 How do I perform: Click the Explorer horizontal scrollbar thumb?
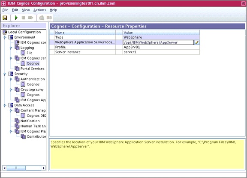pyautogui.click(x=16, y=168)
